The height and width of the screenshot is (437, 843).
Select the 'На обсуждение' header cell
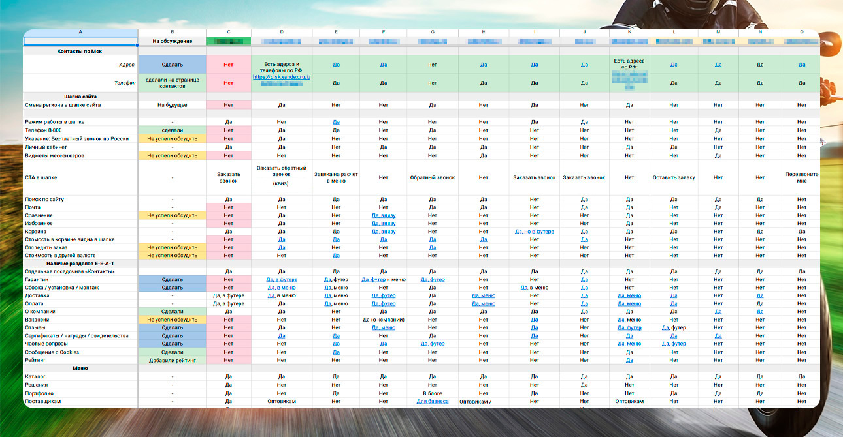(172, 41)
